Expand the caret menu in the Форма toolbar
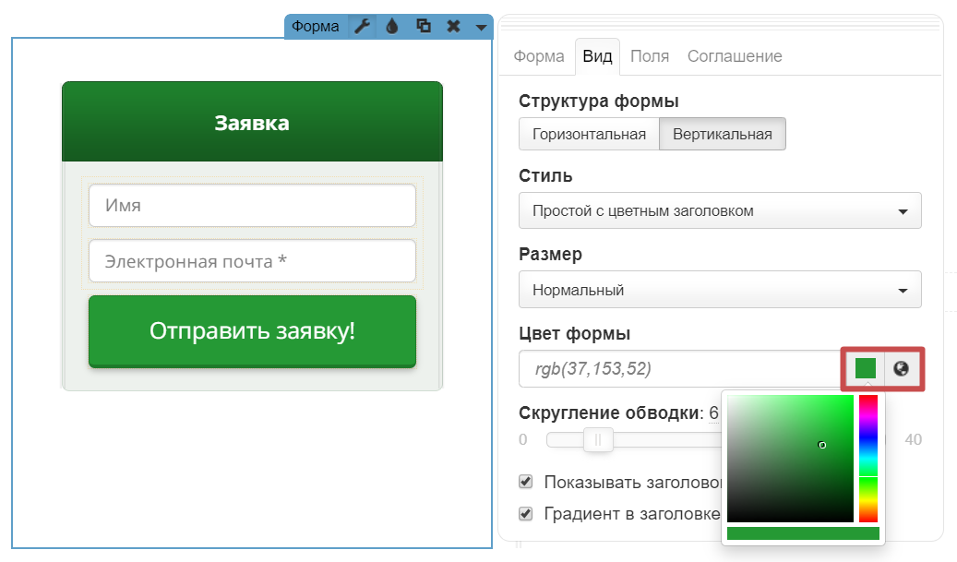Image resolution: width=957 pixels, height=562 pixels. (481, 28)
